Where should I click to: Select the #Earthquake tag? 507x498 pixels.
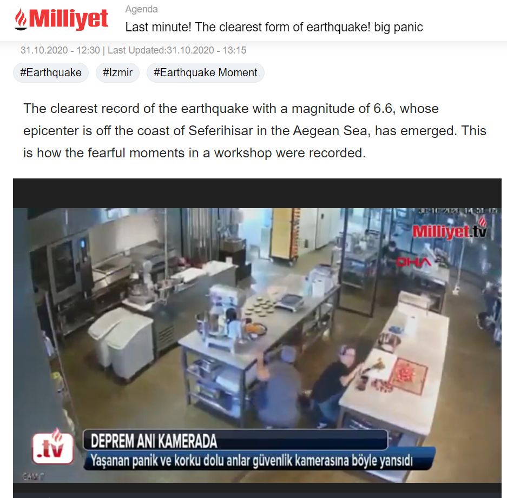(51, 72)
